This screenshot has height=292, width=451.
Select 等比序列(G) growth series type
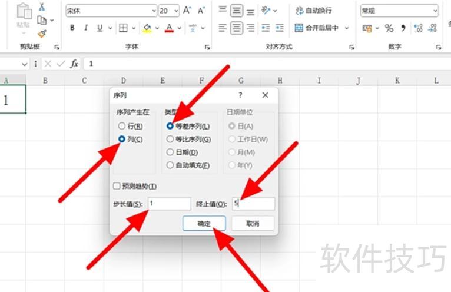click(188, 140)
